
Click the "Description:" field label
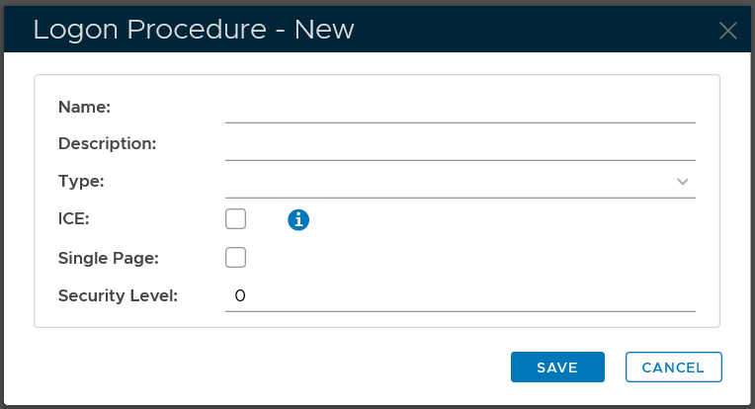pyautogui.click(x=108, y=144)
